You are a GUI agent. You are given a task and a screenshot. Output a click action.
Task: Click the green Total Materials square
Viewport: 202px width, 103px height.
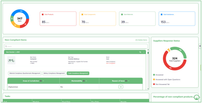122,14
